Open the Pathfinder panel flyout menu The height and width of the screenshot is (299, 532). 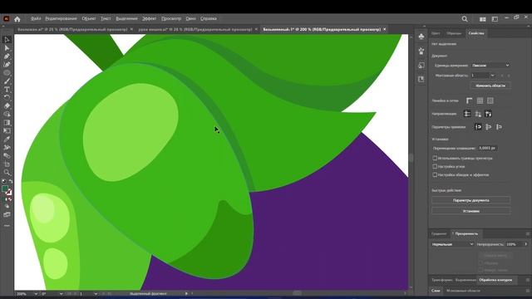pyautogui.click(x=528, y=280)
